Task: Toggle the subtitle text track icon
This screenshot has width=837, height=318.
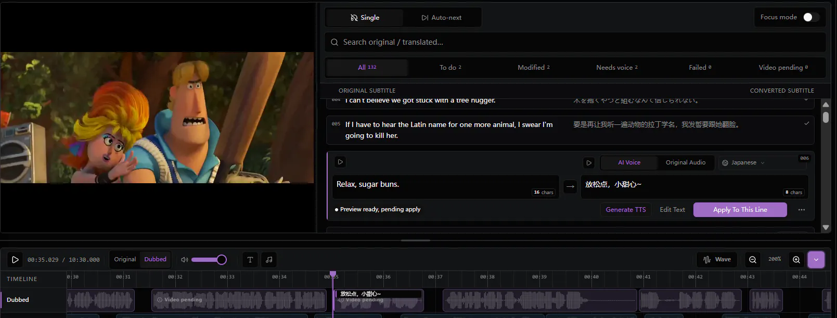Action: (x=250, y=260)
